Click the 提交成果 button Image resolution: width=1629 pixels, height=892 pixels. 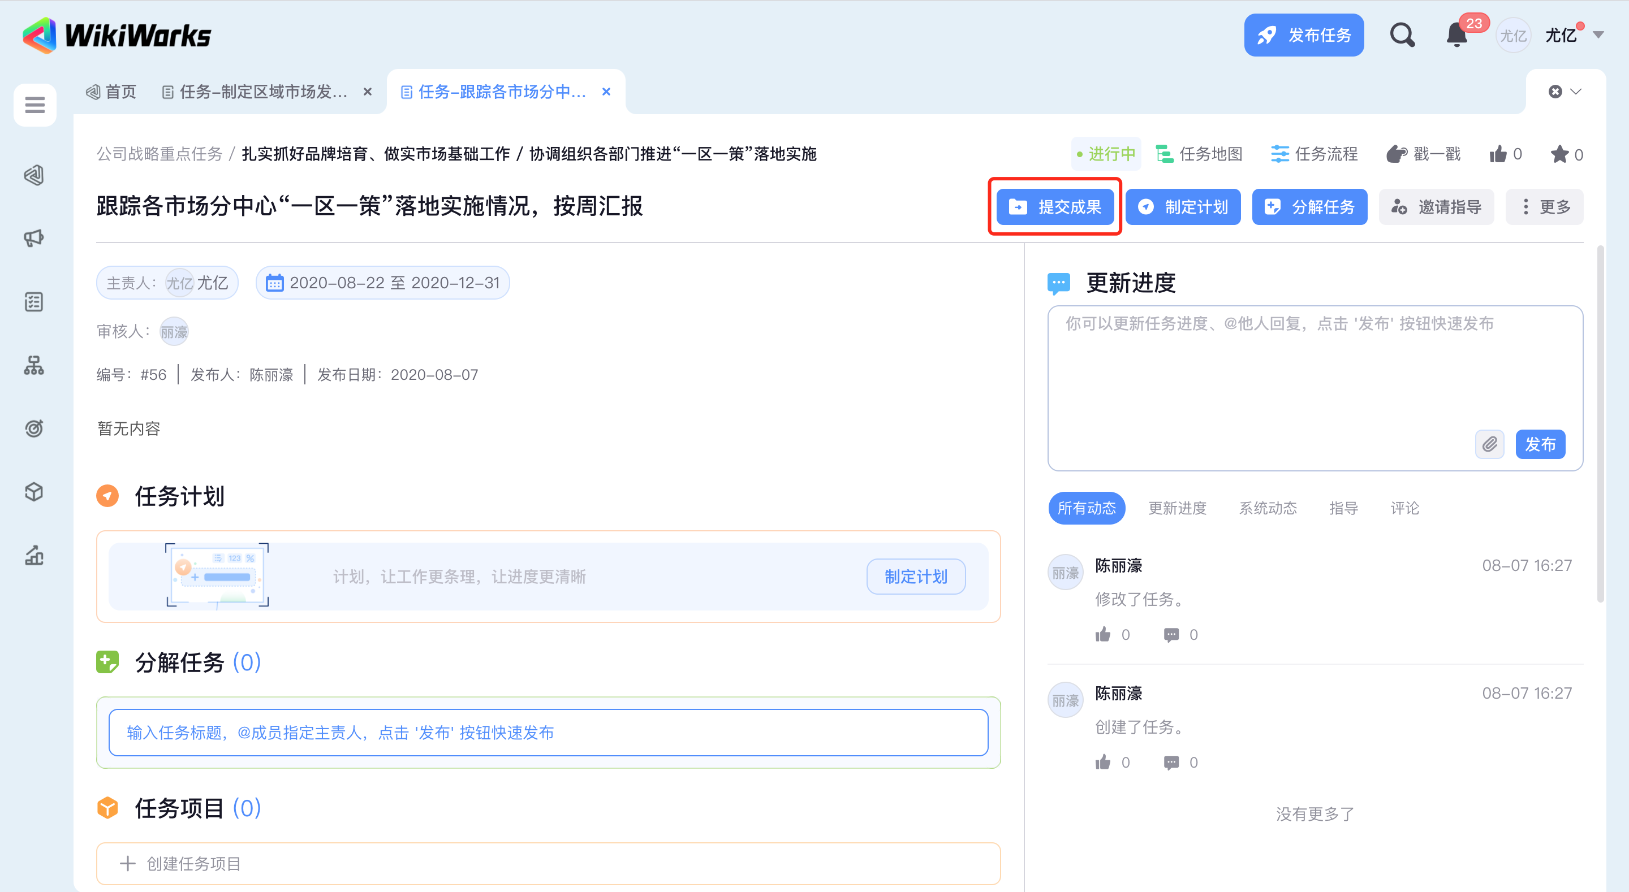(x=1055, y=207)
